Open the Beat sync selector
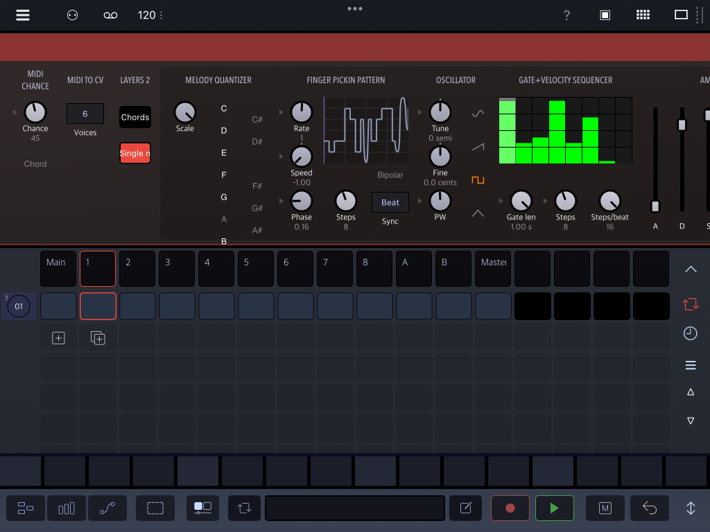The height and width of the screenshot is (532, 710). click(390, 202)
